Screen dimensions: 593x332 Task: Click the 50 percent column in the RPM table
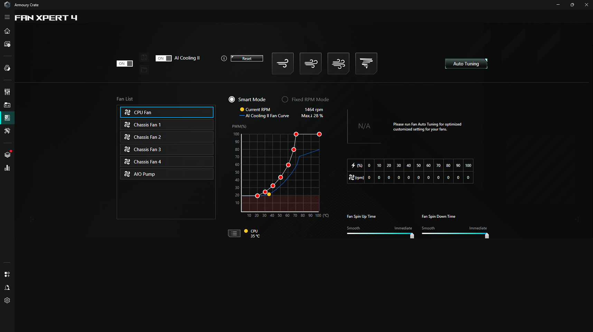[x=418, y=171]
